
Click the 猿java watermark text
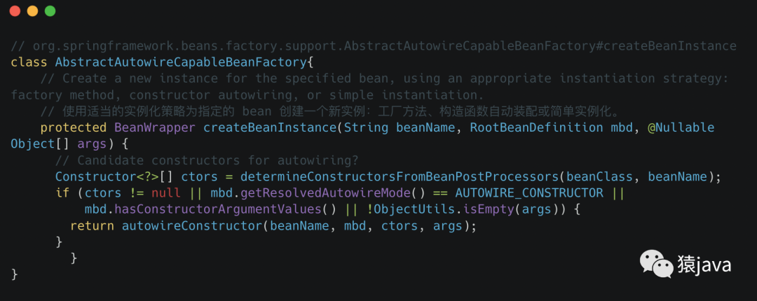pos(704,265)
